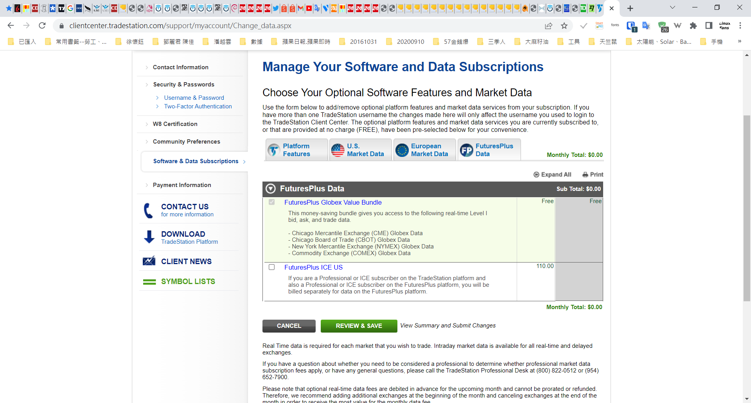Click the FuturesPlus FP logo icon
Viewport: 751px width, 403px height.
[466, 150]
